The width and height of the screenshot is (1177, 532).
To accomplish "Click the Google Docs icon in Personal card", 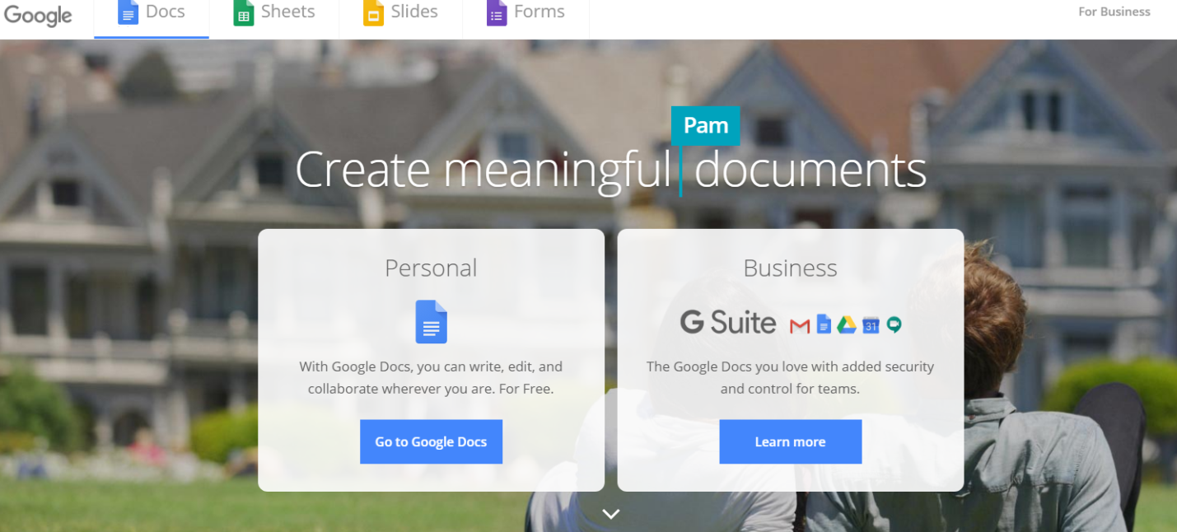I will point(431,322).
